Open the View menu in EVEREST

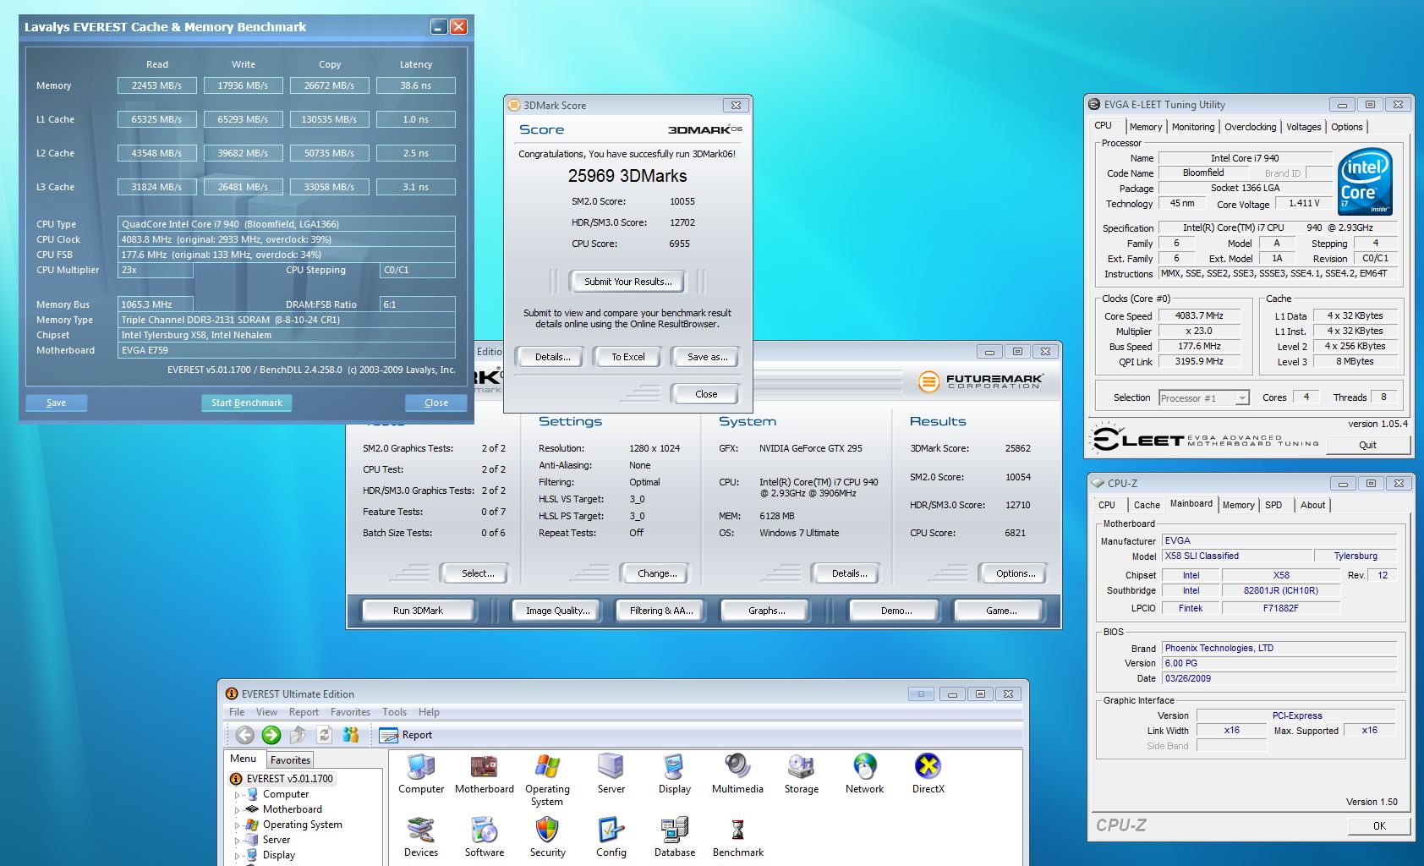266,712
